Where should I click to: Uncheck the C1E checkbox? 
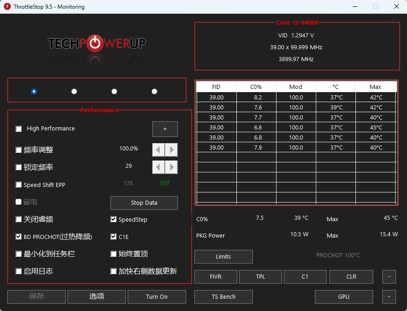tap(114, 237)
